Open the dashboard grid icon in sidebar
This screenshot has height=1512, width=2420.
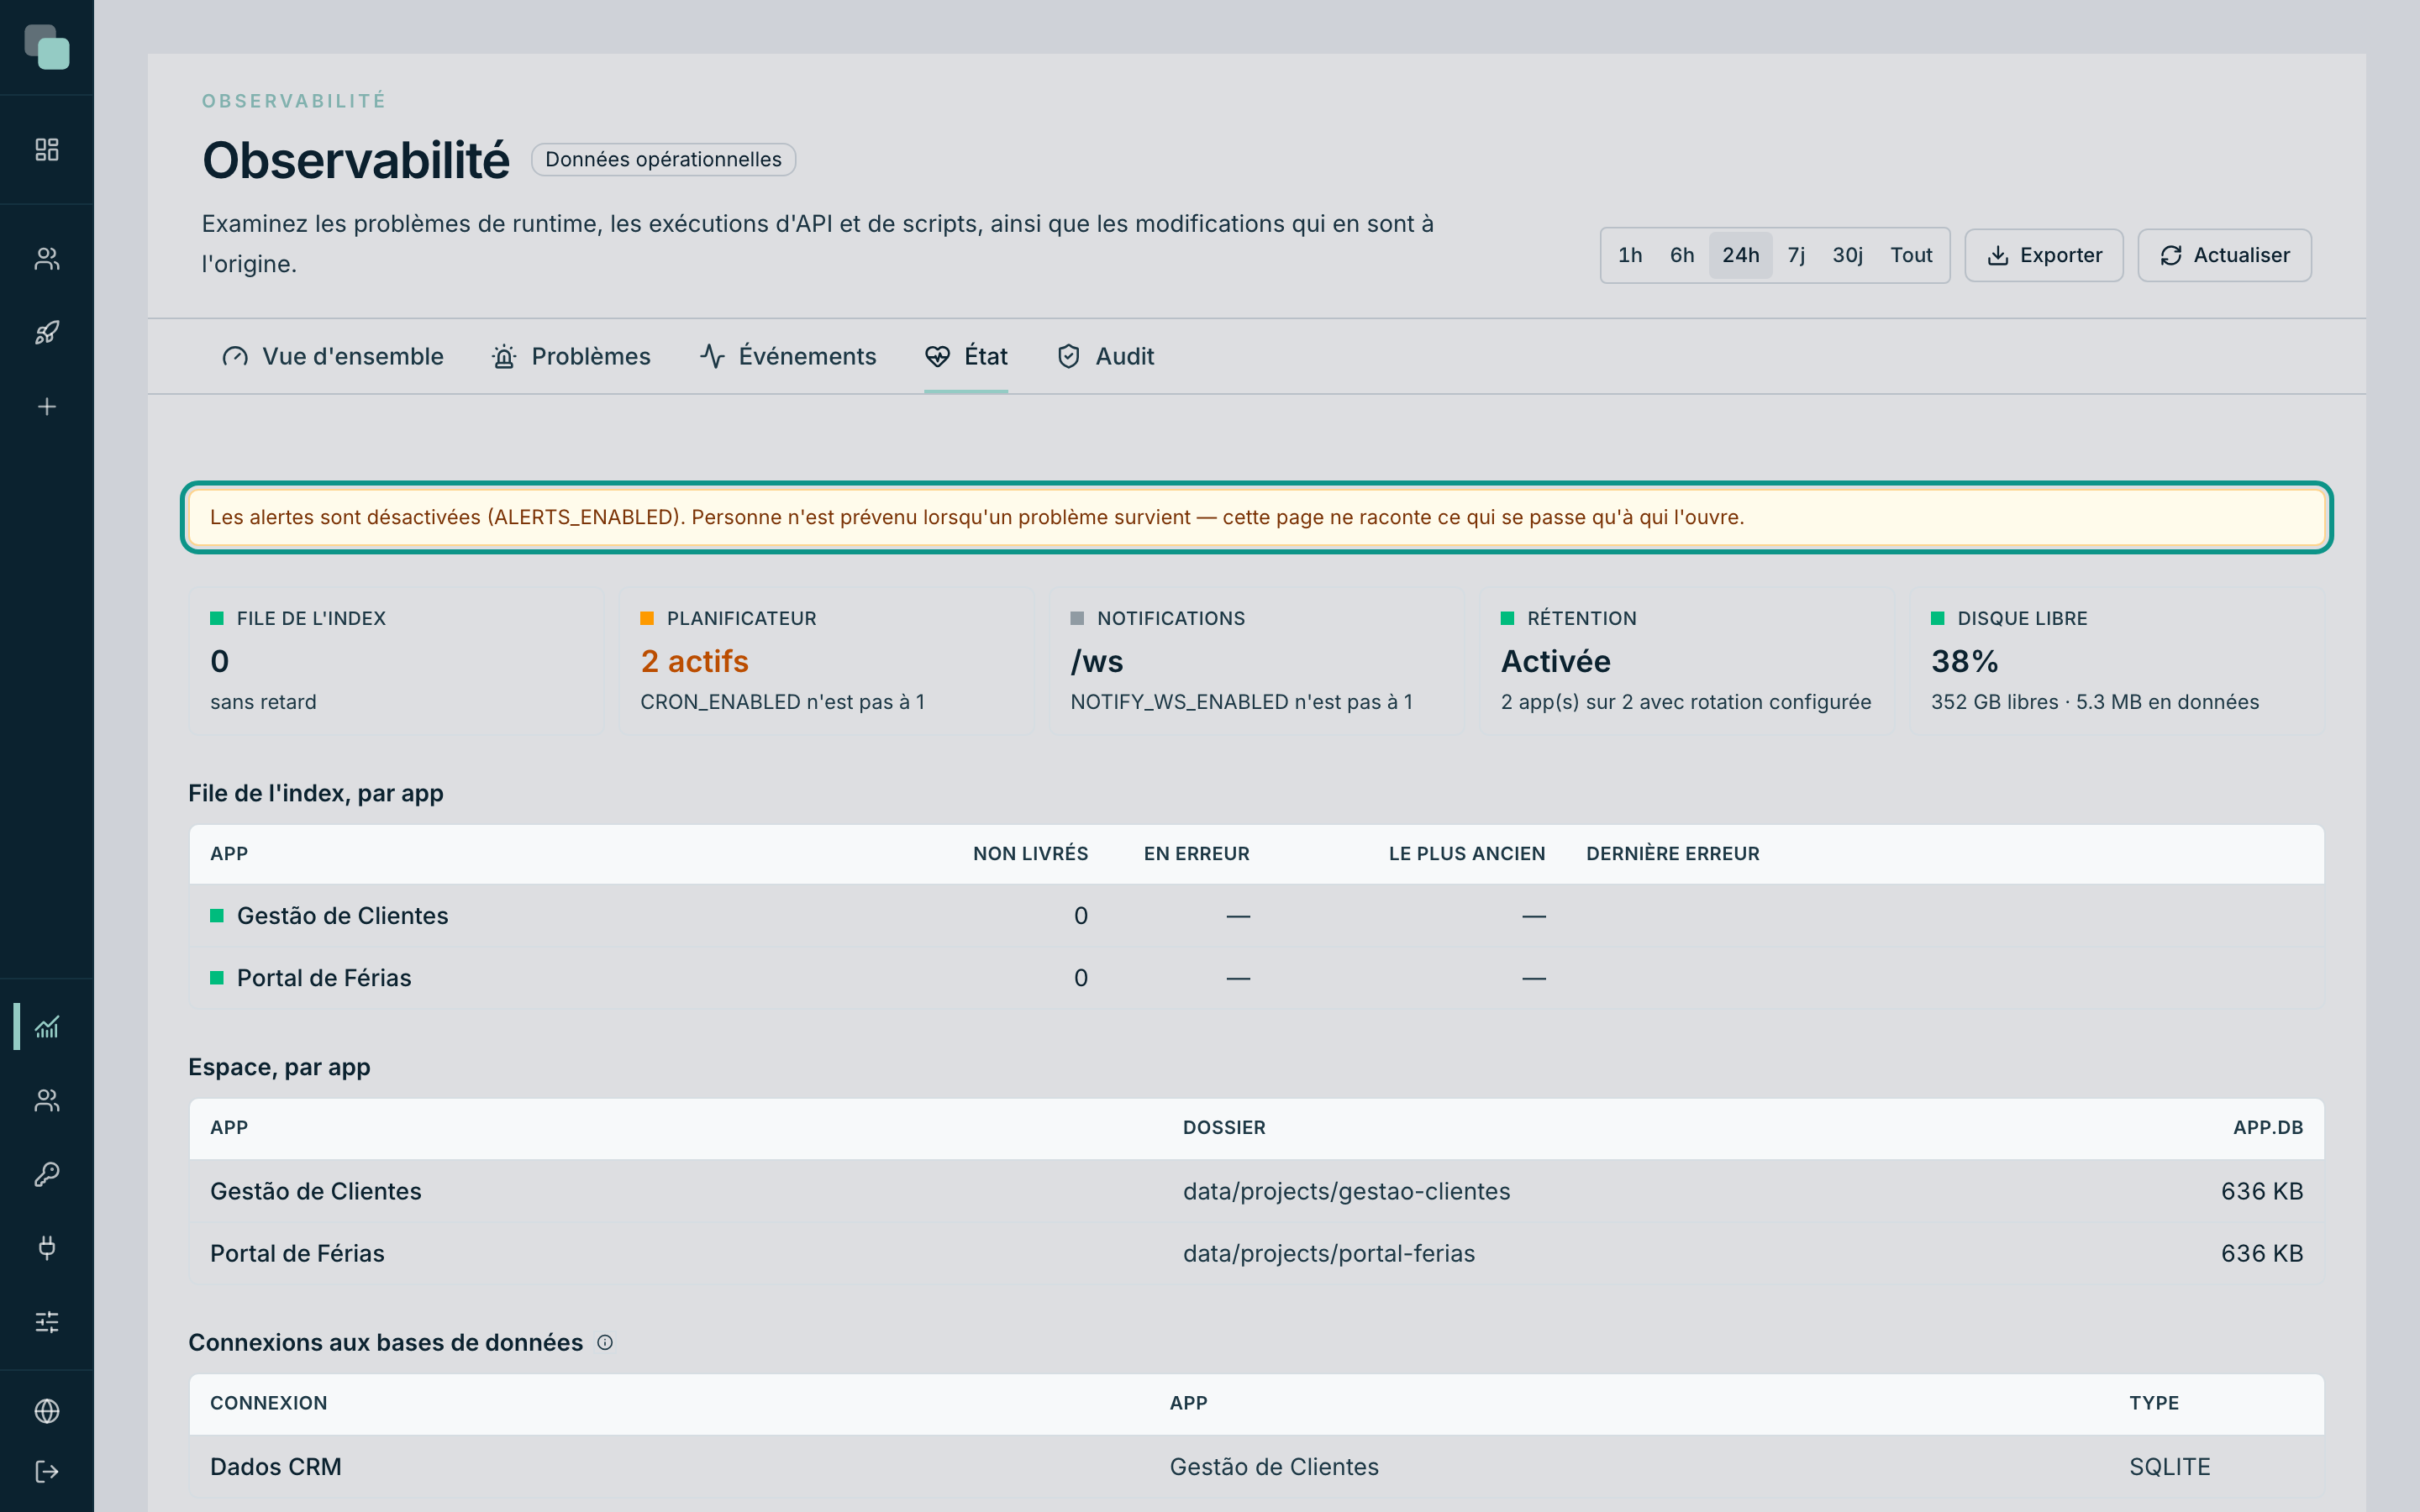[47, 150]
